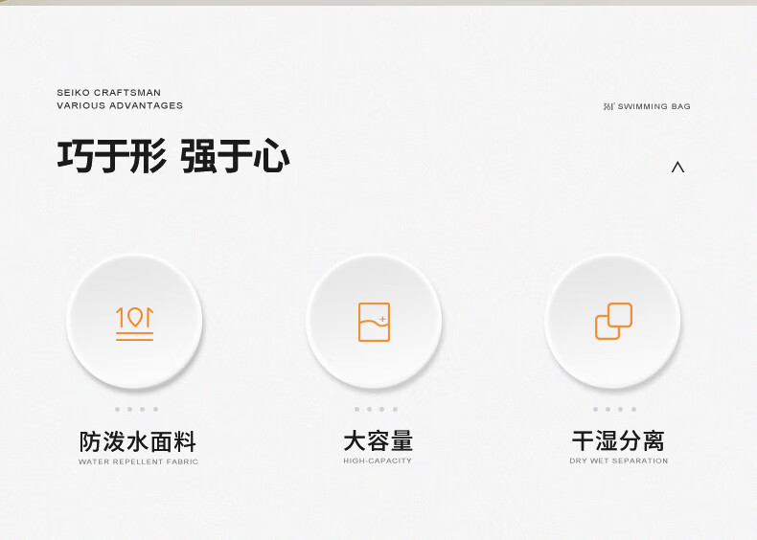Click the DRY WET SEPARATION subtitle

point(618,461)
